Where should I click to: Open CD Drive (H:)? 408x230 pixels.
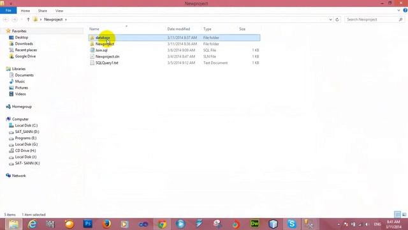25,151
